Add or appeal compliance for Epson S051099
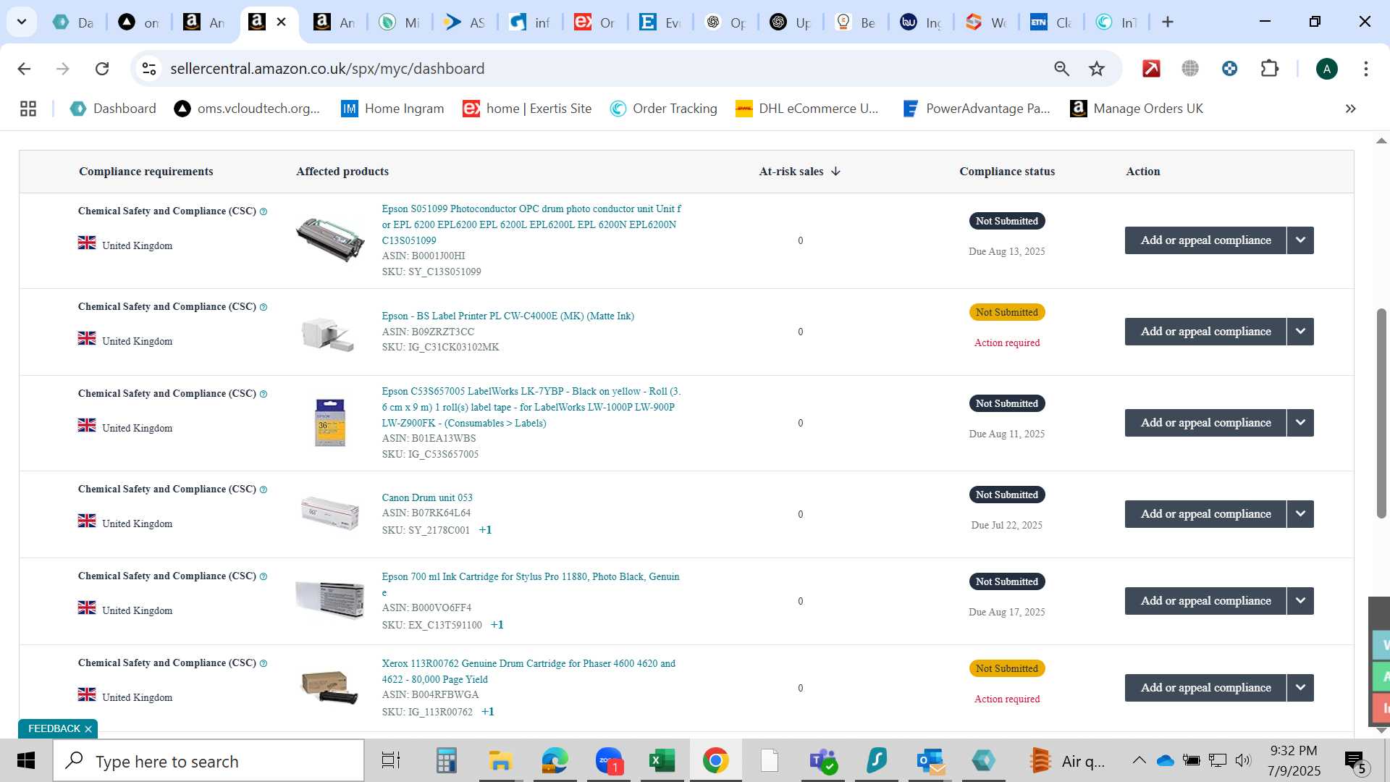This screenshot has width=1390, height=782. click(x=1205, y=240)
